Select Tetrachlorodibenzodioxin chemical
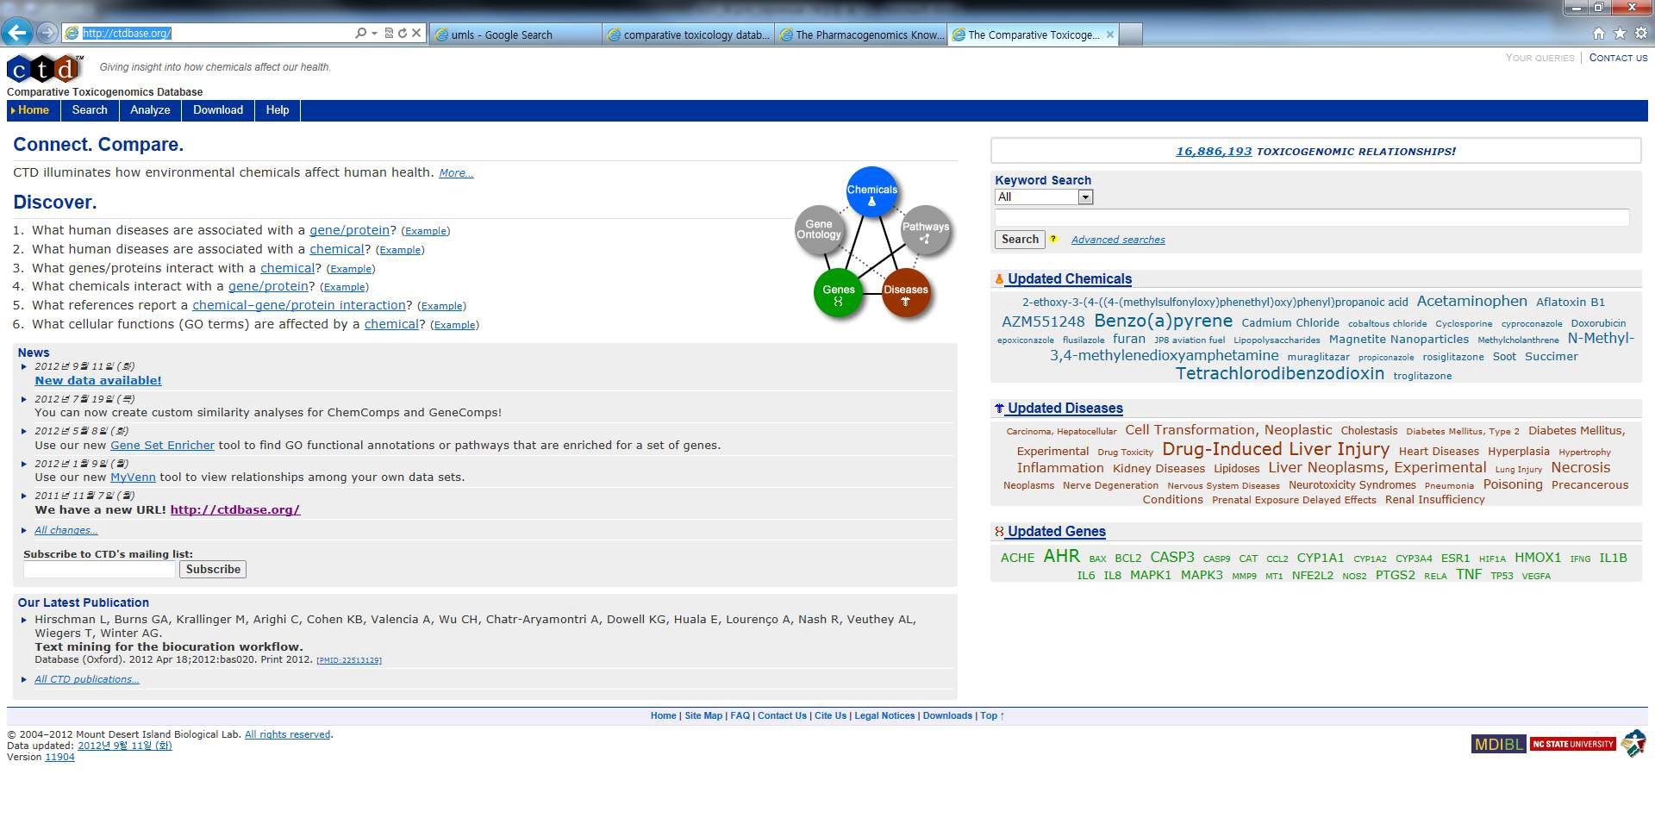The image size is (1655, 824). tap(1280, 374)
